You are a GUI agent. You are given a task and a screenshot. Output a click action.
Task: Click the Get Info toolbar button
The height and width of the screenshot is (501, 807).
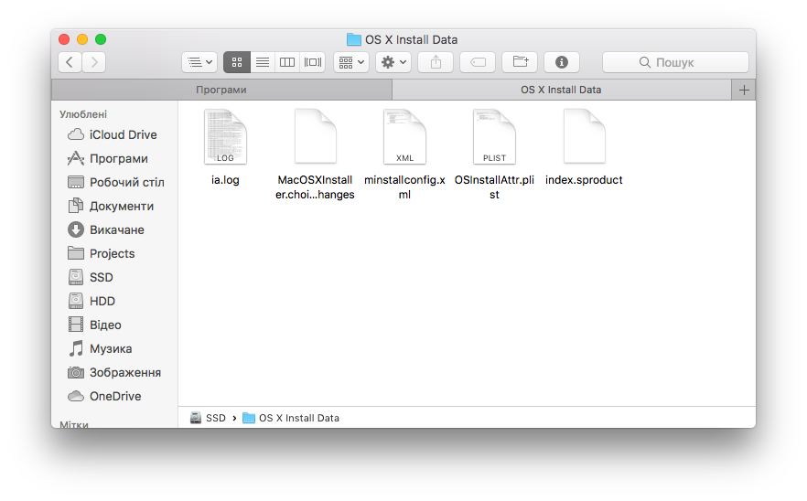click(x=562, y=62)
